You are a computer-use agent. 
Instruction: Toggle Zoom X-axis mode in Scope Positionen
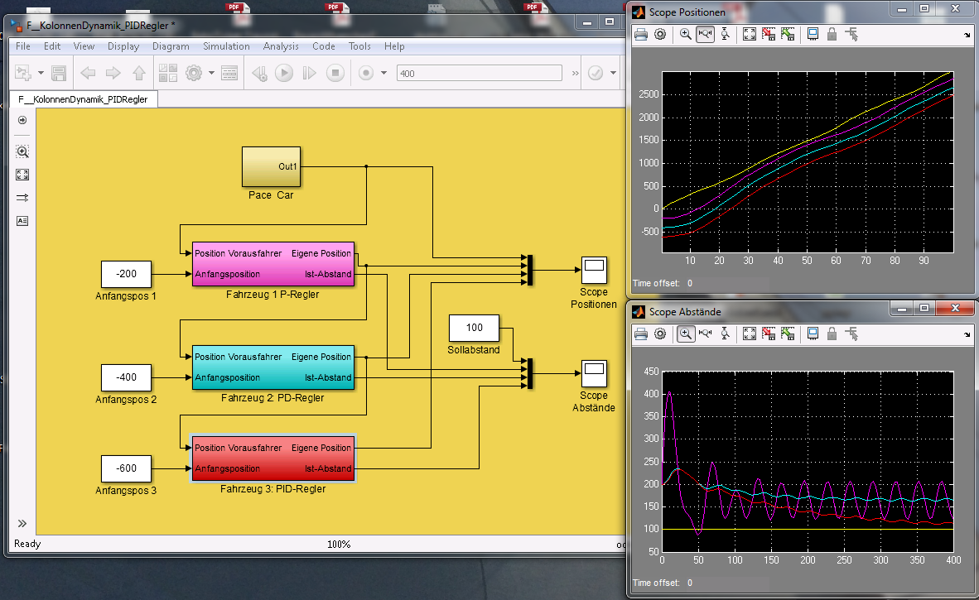pos(706,34)
